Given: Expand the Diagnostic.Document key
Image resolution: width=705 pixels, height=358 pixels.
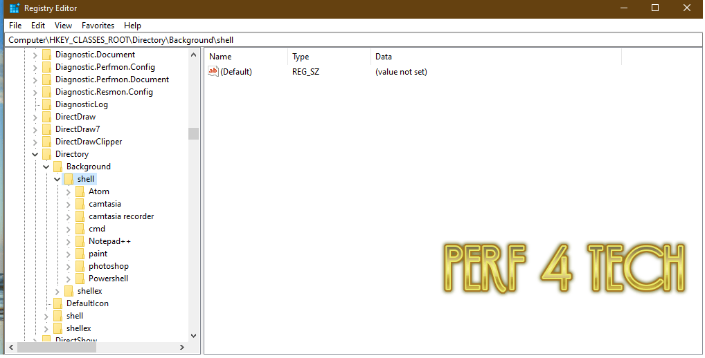Looking at the screenshot, I should click(x=35, y=55).
